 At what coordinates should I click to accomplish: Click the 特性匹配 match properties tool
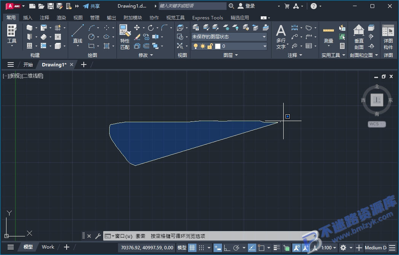(125, 37)
